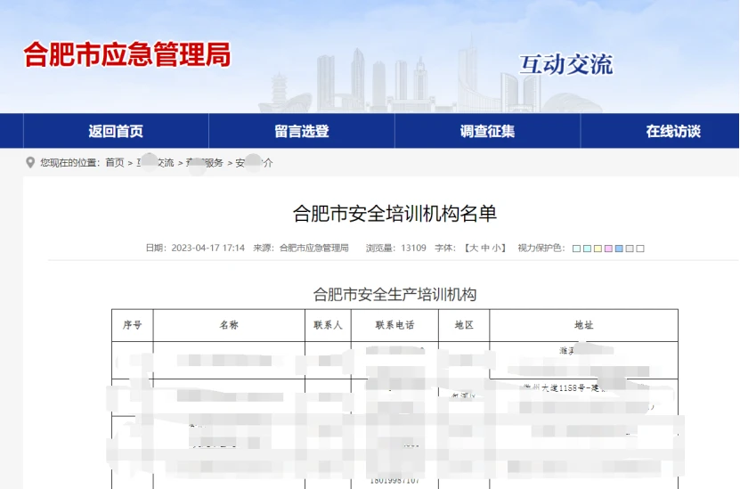Pick the pink eye-protection color swatch
740x489 pixels.
point(608,249)
